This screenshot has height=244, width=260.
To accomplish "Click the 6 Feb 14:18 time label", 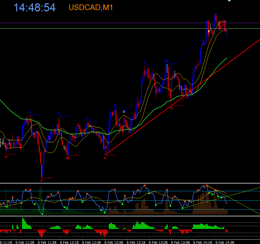I will 202,242.
